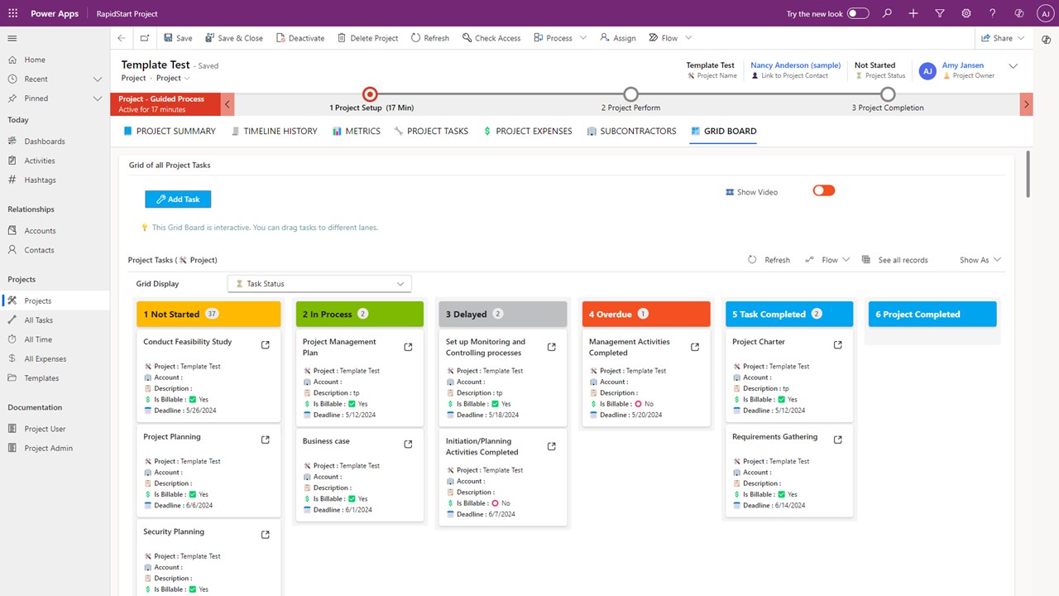The height and width of the screenshot is (596, 1059).
Task: Click the search magnifier in the top bar
Action: click(887, 13)
